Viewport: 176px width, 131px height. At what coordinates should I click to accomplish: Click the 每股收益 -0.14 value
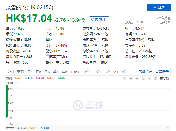click(27, 51)
